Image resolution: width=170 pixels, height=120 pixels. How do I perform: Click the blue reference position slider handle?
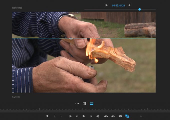tap(140, 9)
